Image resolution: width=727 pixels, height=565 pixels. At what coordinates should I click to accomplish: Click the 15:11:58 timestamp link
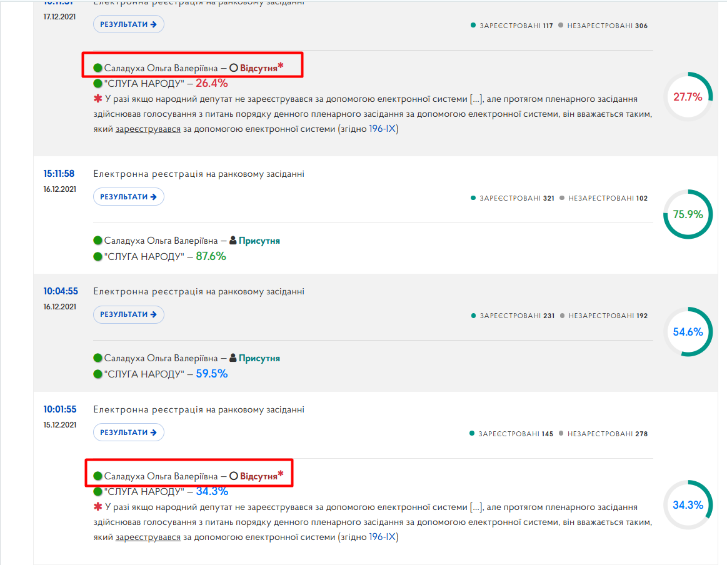59,173
